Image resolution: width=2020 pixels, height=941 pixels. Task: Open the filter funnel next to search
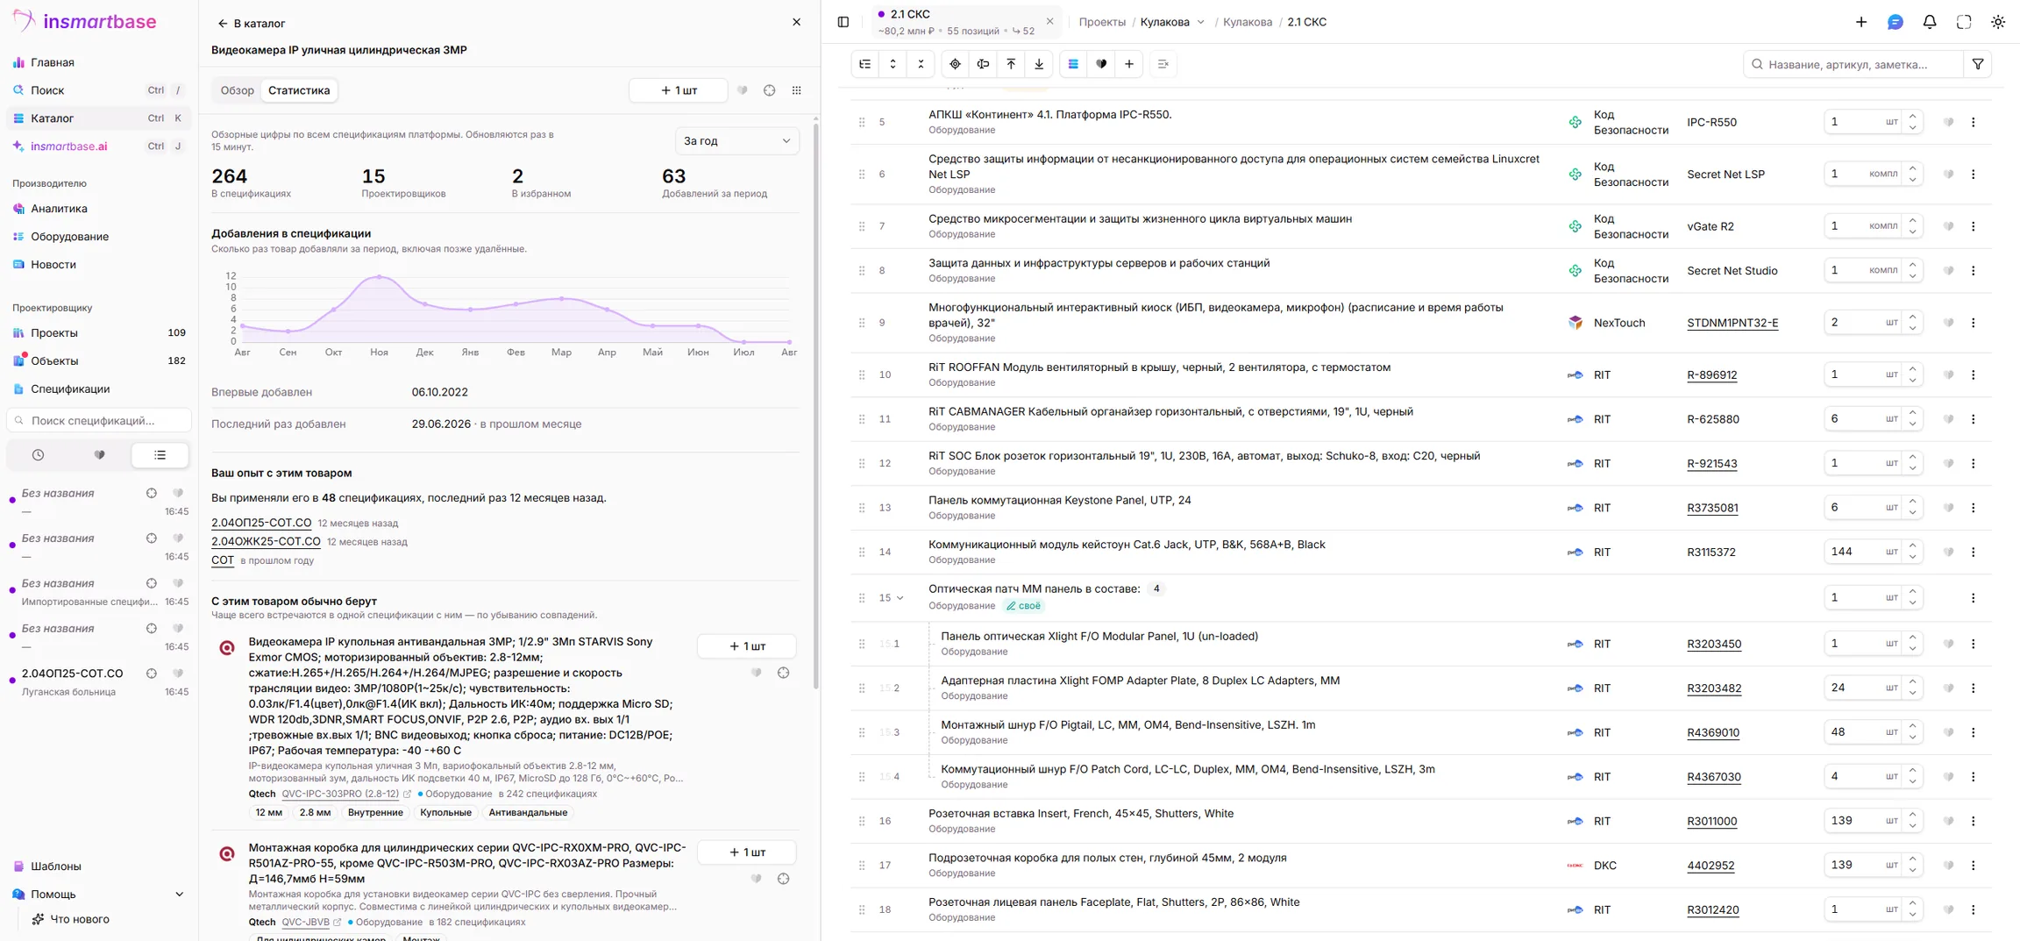tap(1978, 64)
